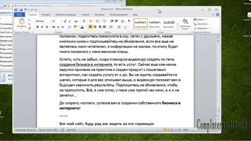Cut selection with the scissors icon
Viewport: 251px width, 141px height.
click(x=29, y=20)
